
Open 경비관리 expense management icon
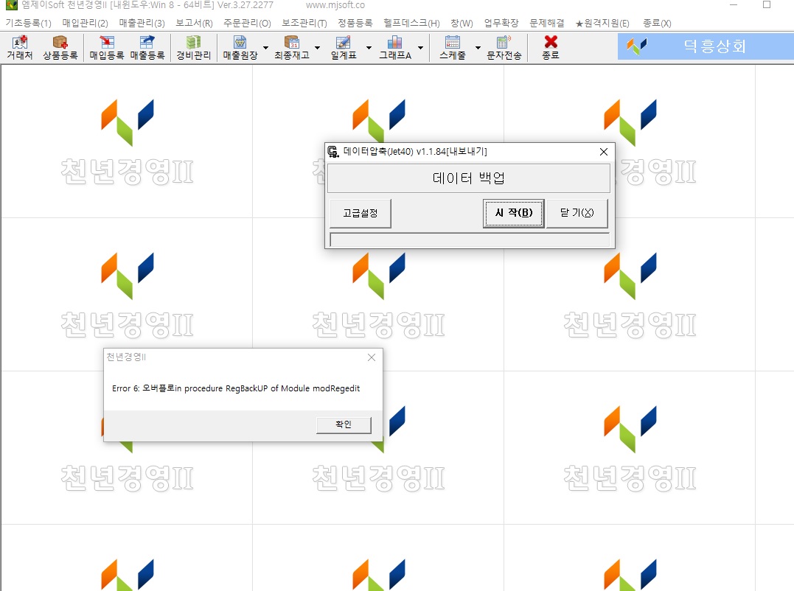click(193, 48)
